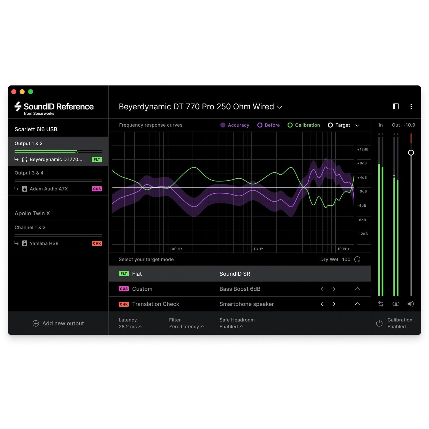Swap left and right channels icon
Screen dimensions: 429x429
[x=381, y=304]
